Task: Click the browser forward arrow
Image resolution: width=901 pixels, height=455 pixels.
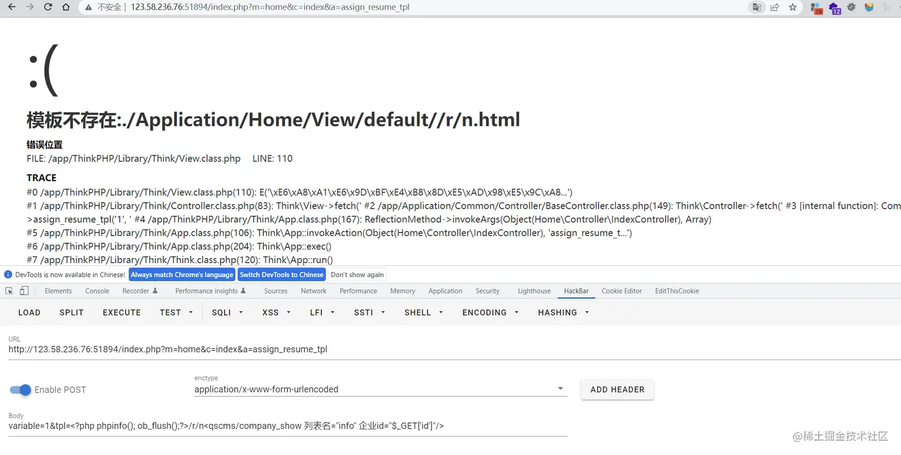Action: tap(30, 7)
